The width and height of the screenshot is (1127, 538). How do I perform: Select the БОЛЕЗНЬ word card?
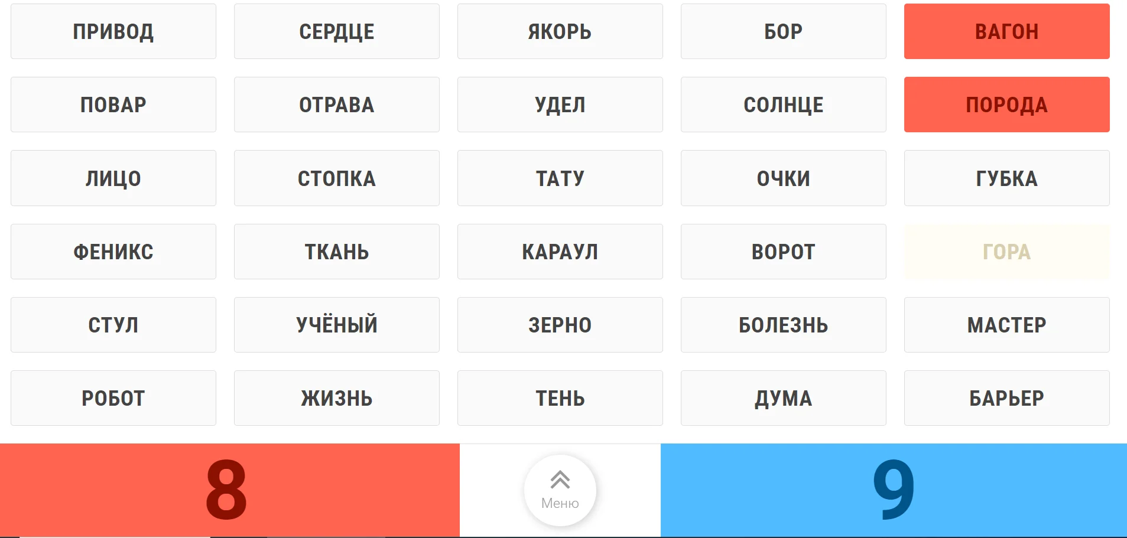(783, 325)
